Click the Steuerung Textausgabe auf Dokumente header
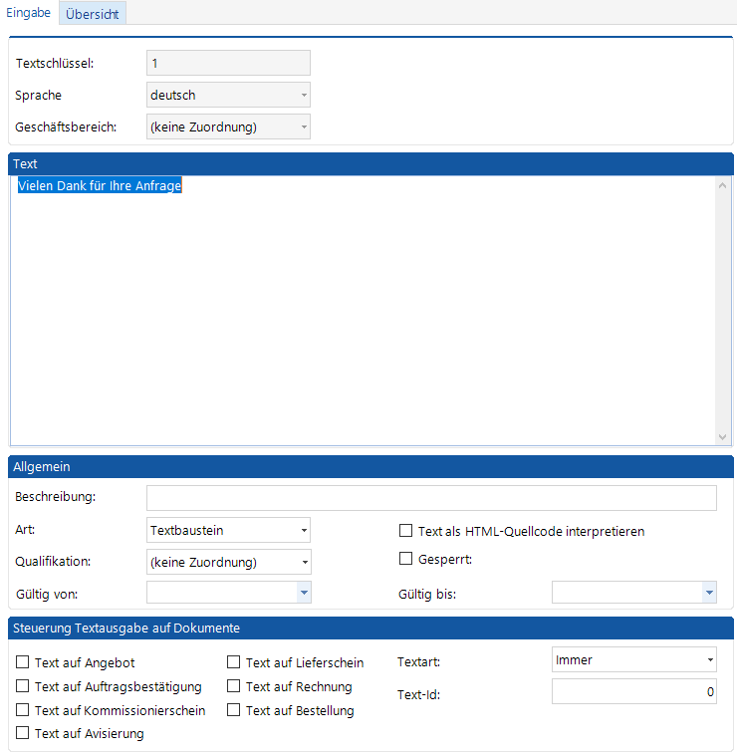This screenshot has width=737, height=755. (x=370, y=629)
